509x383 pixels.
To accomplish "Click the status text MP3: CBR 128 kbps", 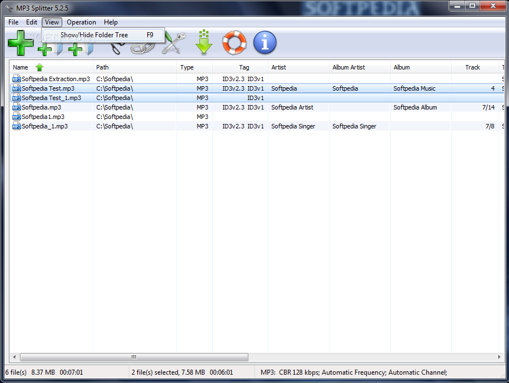I will pyautogui.click(x=290, y=372).
